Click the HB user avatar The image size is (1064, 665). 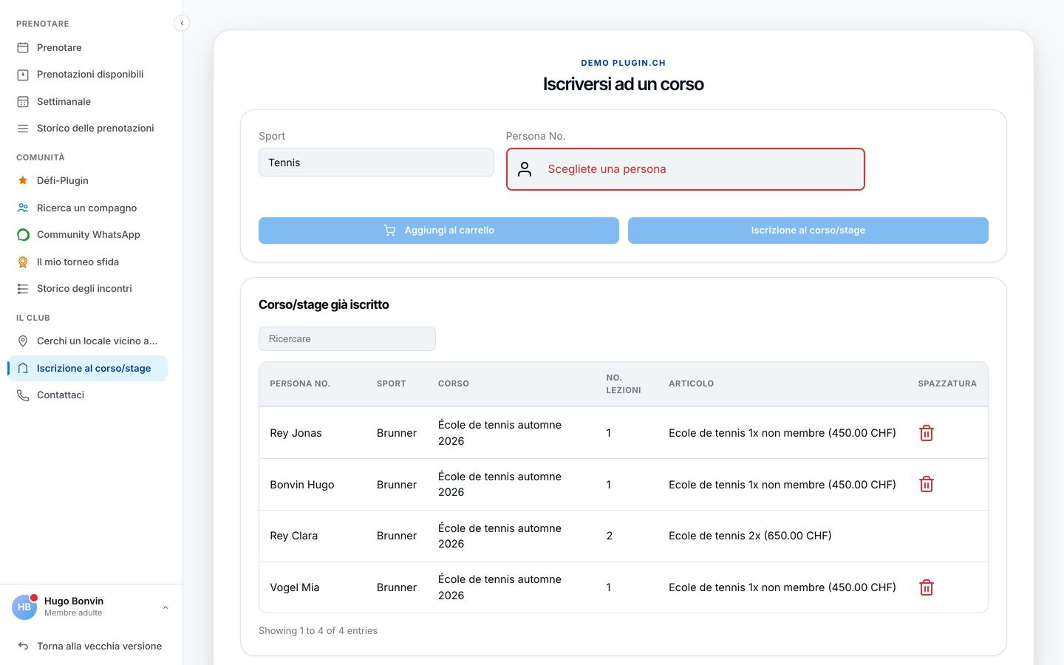(x=24, y=607)
